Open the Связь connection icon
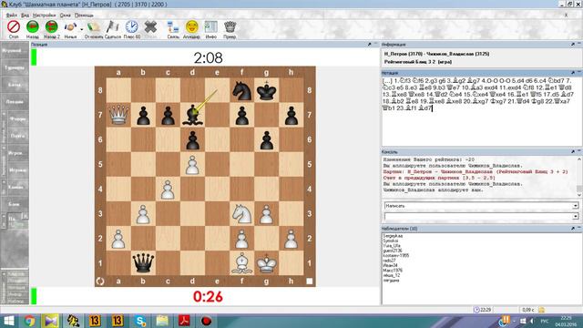 click(173, 26)
